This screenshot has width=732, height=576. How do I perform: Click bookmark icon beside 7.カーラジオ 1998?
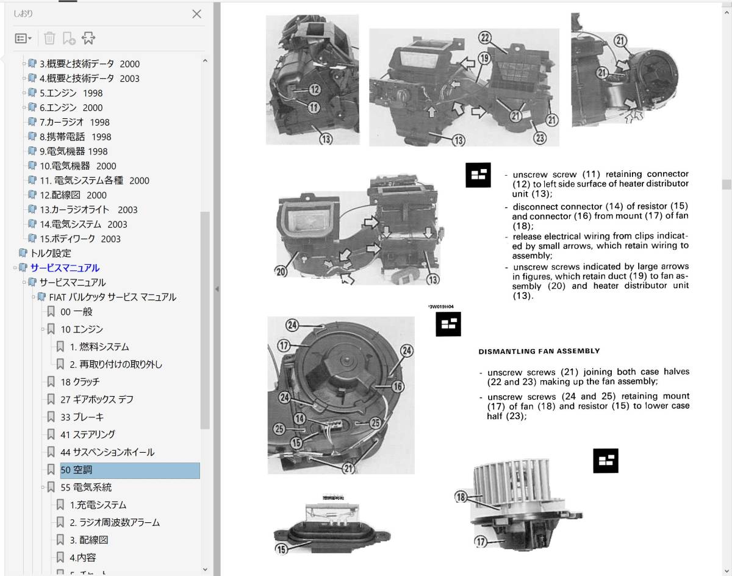32,122
